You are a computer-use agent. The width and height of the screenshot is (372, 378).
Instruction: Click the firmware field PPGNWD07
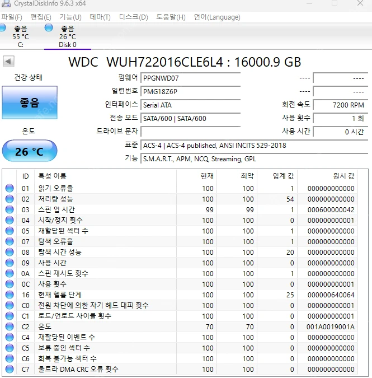(x=190, y=78)
